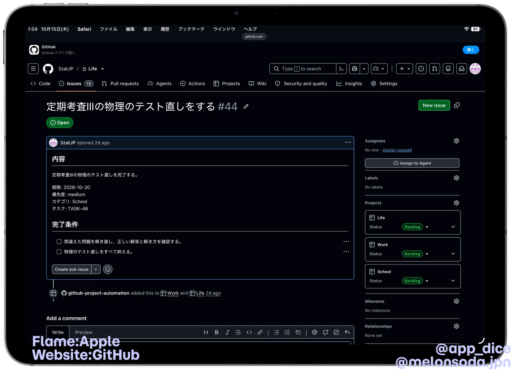
Task: Mention a user with @ icon
Action: point(315,332)
